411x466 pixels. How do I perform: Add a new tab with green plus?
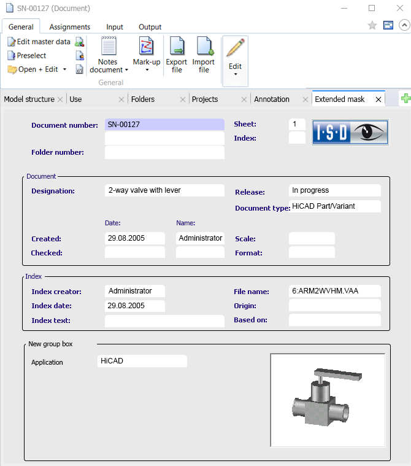(405, 98)
